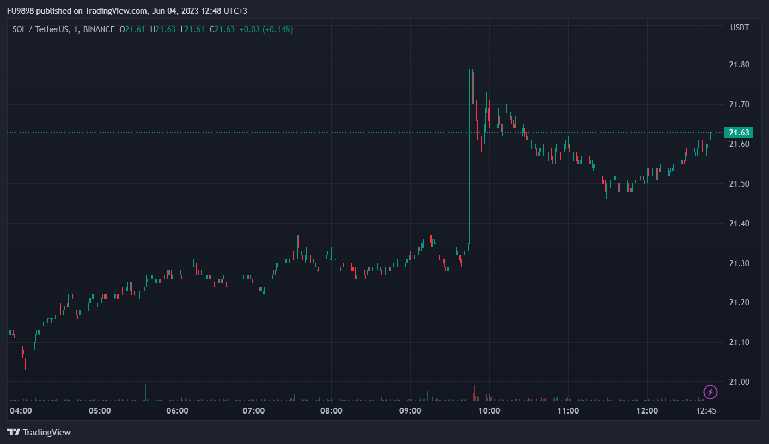Screen dimensions: 769x444
Task: Click the C21.63 close value in legend
Action: 222,29
